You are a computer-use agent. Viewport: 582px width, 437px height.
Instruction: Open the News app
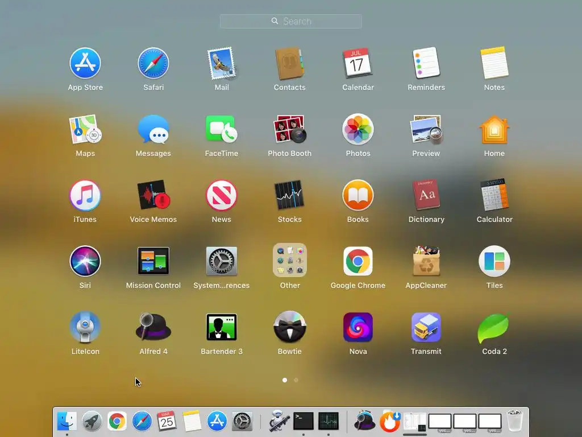coord(222,195)
